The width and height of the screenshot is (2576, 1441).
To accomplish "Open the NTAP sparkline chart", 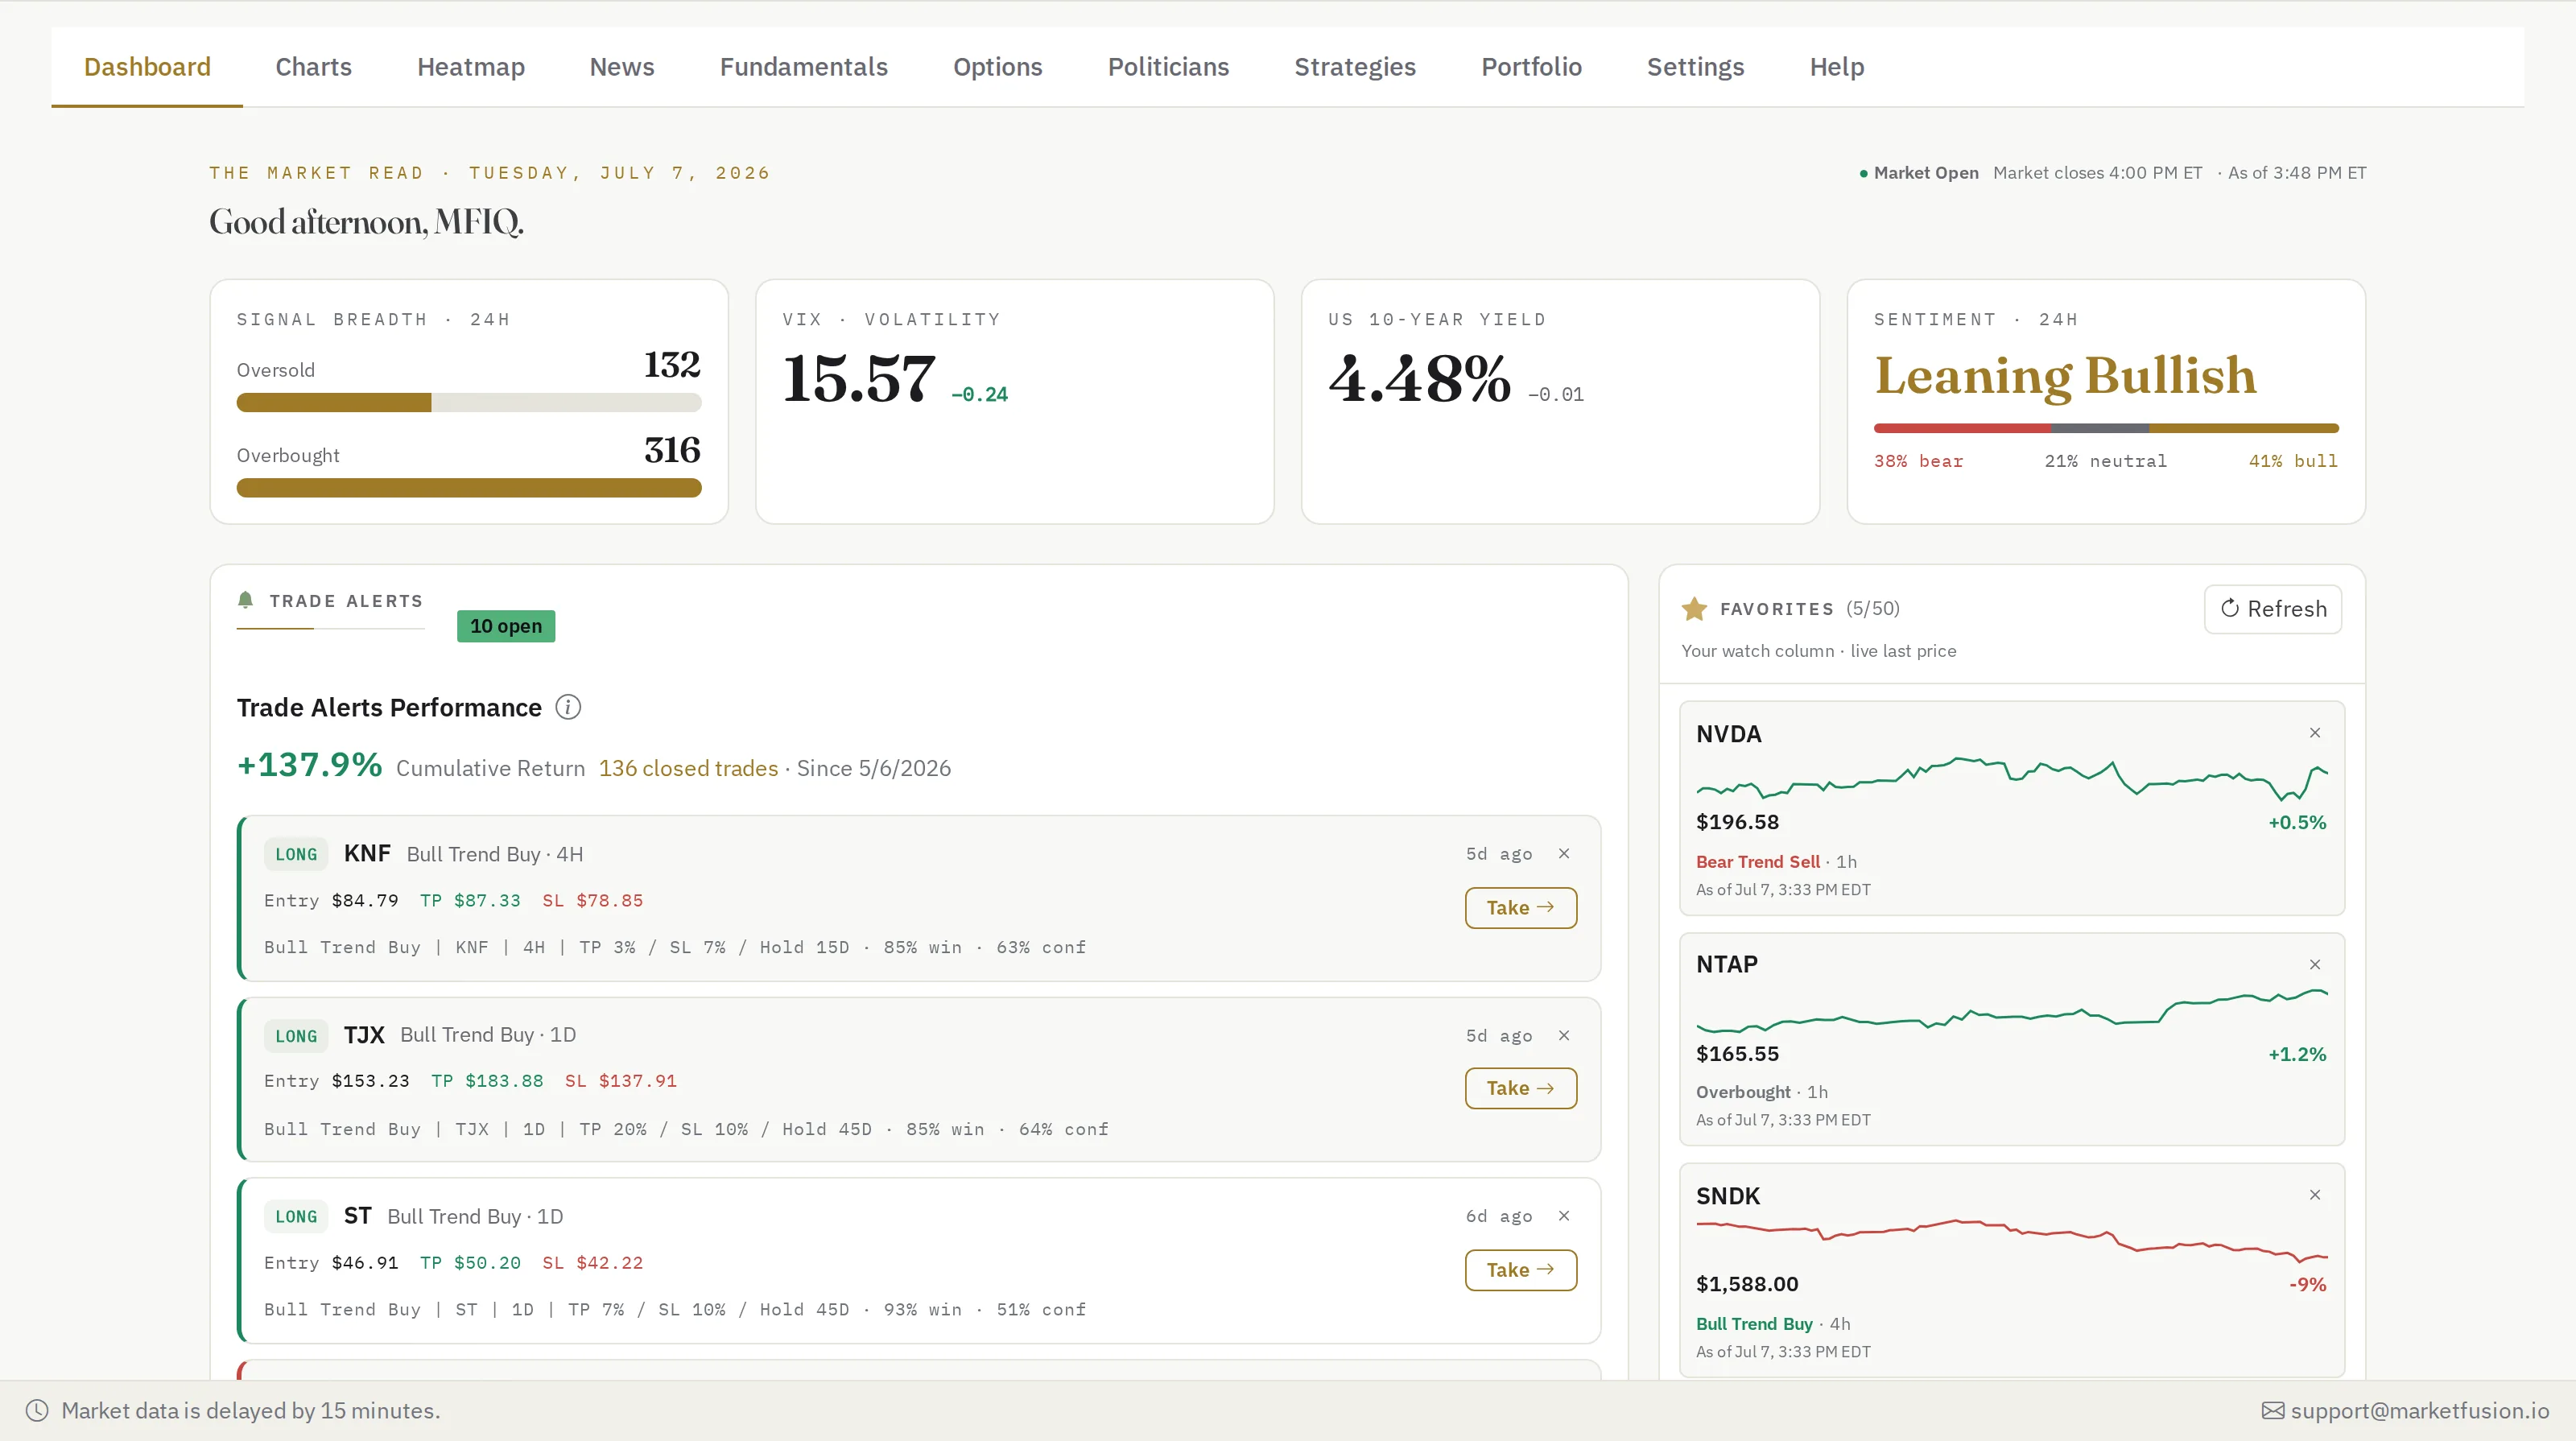I will pos(2011,1010).
